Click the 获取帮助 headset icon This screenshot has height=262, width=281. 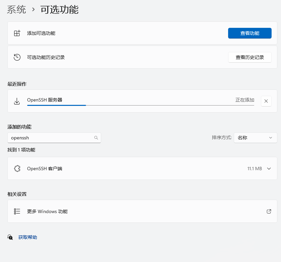tap(10, 237)
